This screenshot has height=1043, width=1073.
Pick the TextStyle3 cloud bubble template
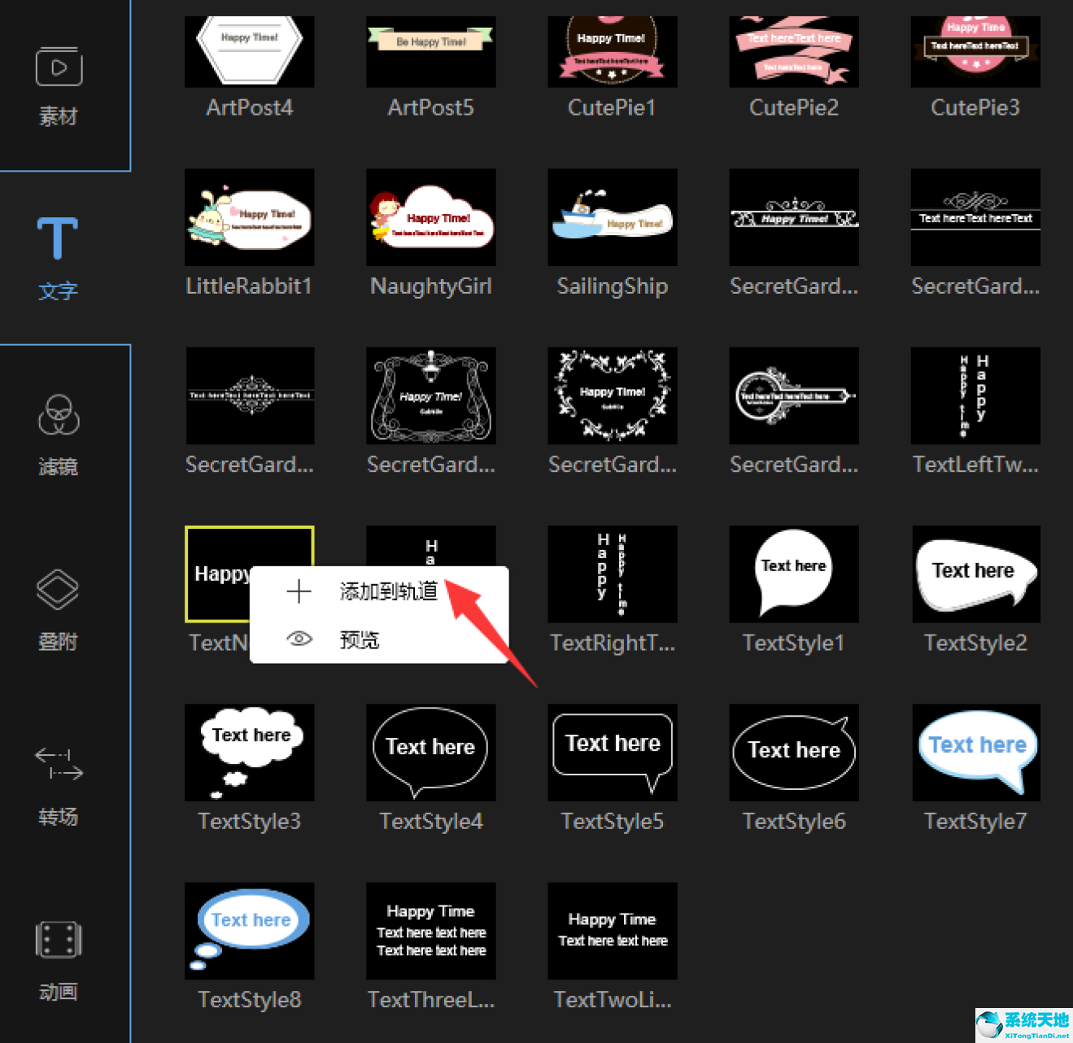click(x=249, y=753)
